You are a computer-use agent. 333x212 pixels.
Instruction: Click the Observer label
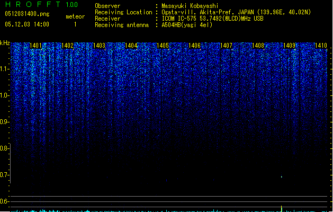[107, 6]
